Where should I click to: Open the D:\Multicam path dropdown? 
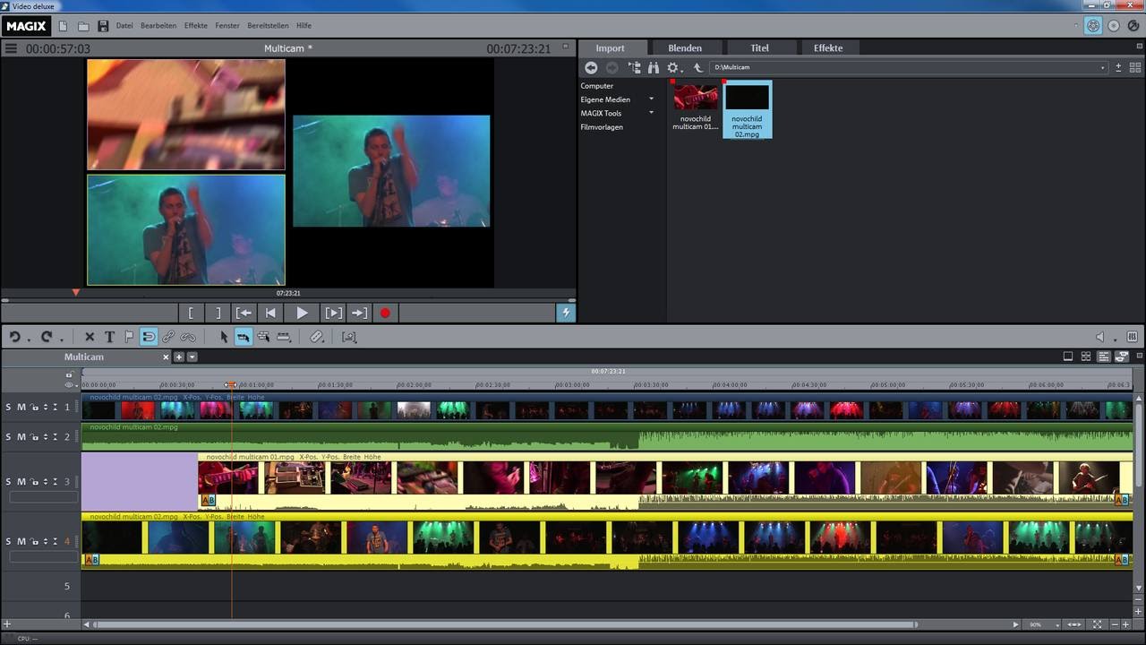tap(1103, 68)
